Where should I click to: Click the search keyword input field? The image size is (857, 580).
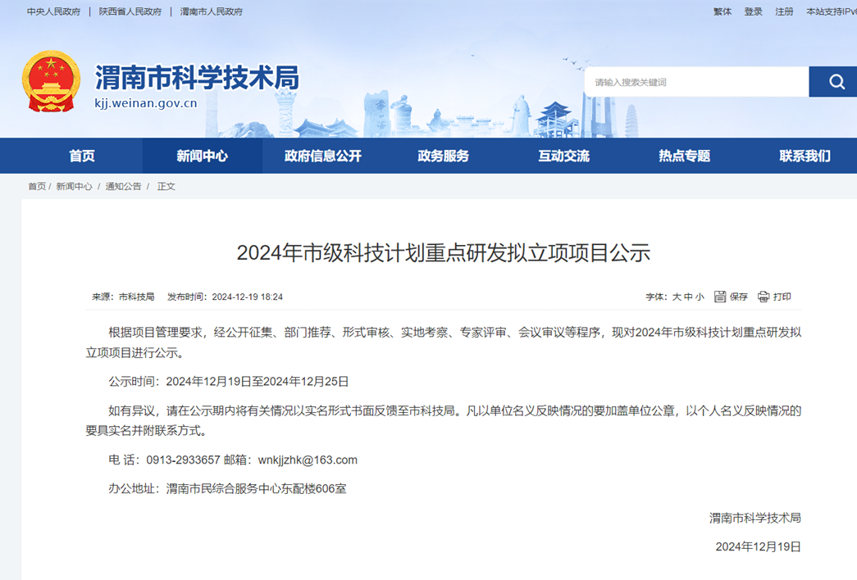[x=695, y=82]
